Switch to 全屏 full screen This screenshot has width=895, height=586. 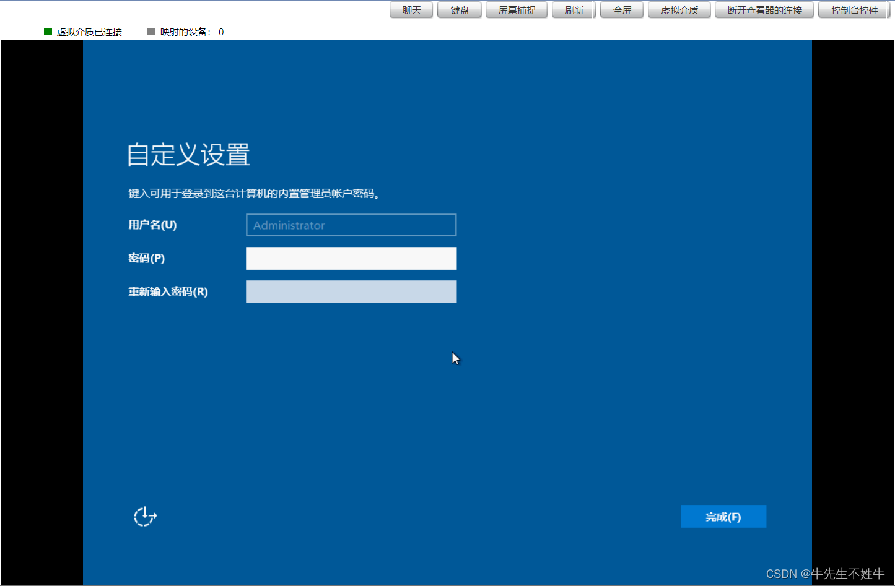pyautogui.click(x=622, y=10)
